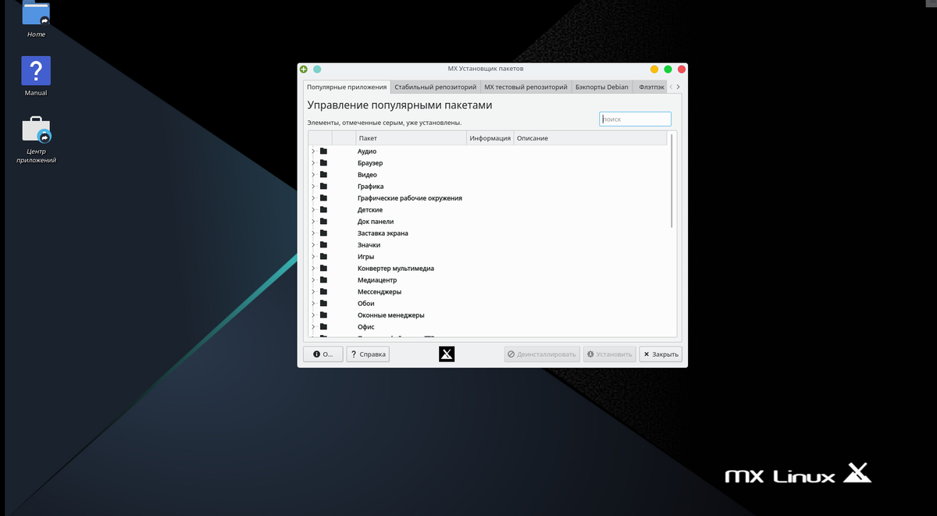Click the folder icon beside Заставка экрана
Screen dimensions: 937x516
click(x=323, y=233)
